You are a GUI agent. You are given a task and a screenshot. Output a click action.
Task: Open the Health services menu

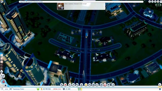(93, 85)
